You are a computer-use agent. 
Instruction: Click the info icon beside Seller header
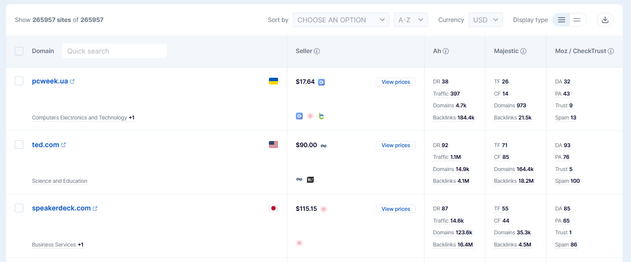click(317, 51)
